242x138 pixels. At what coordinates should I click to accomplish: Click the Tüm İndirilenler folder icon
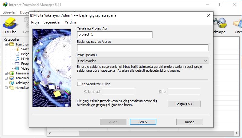tap(12, 44)
